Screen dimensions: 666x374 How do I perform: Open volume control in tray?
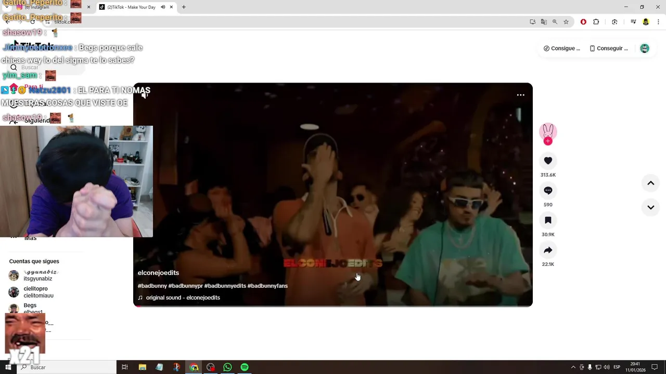tap(606, 367)
